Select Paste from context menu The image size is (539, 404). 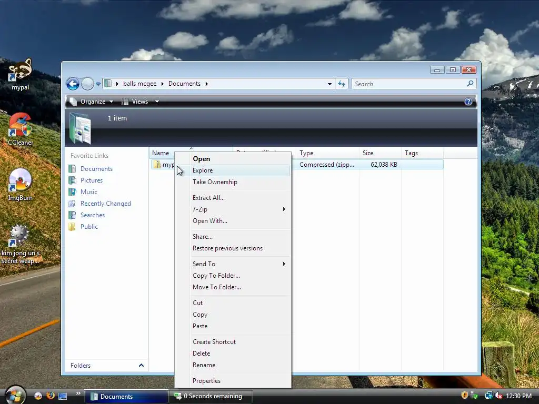(x=233, y=326)
